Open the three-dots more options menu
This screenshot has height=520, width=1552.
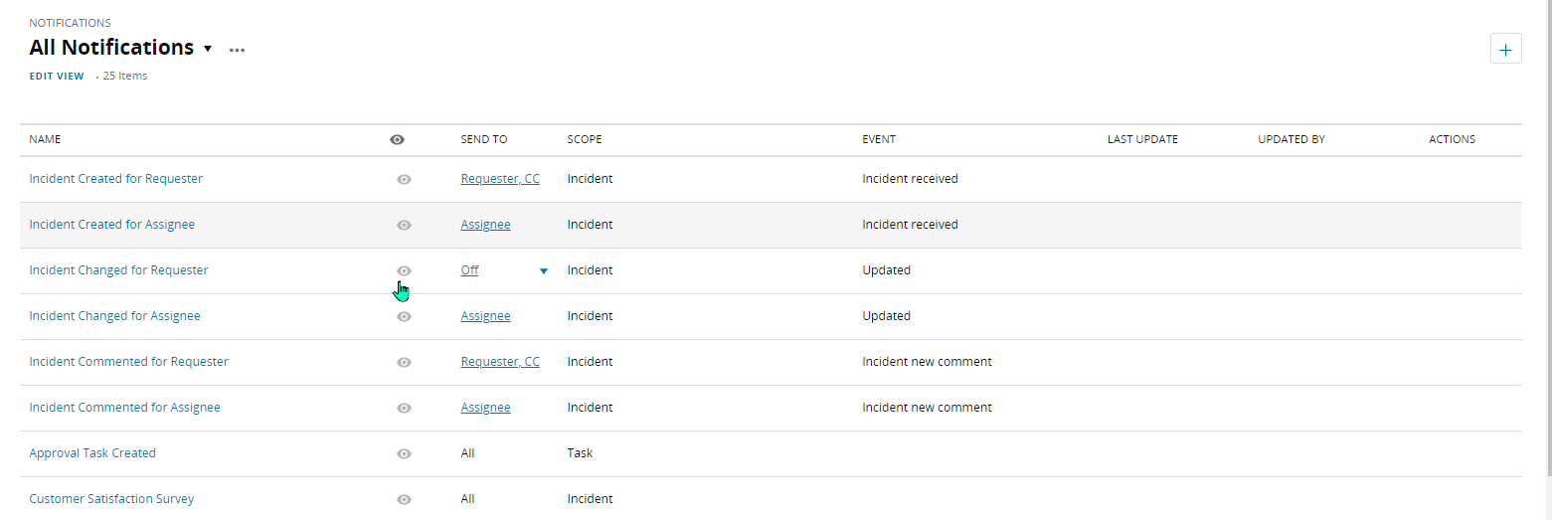point(237,50)
